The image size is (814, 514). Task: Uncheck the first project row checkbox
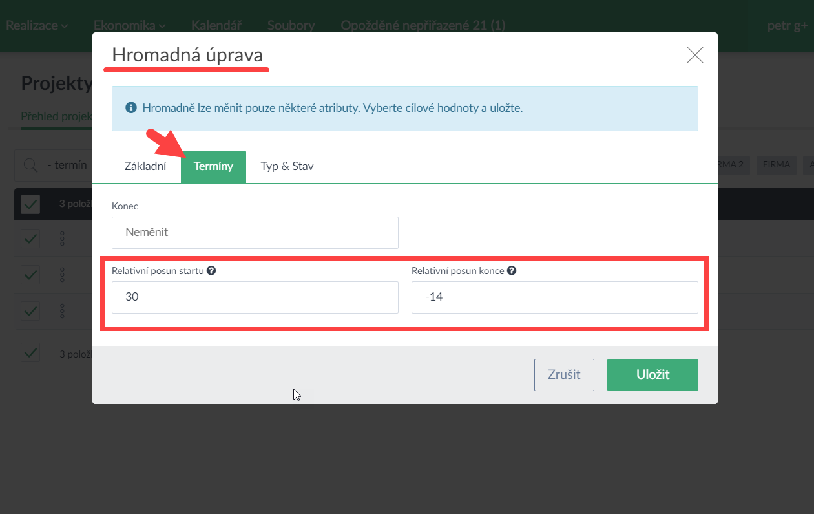(30, 239)
